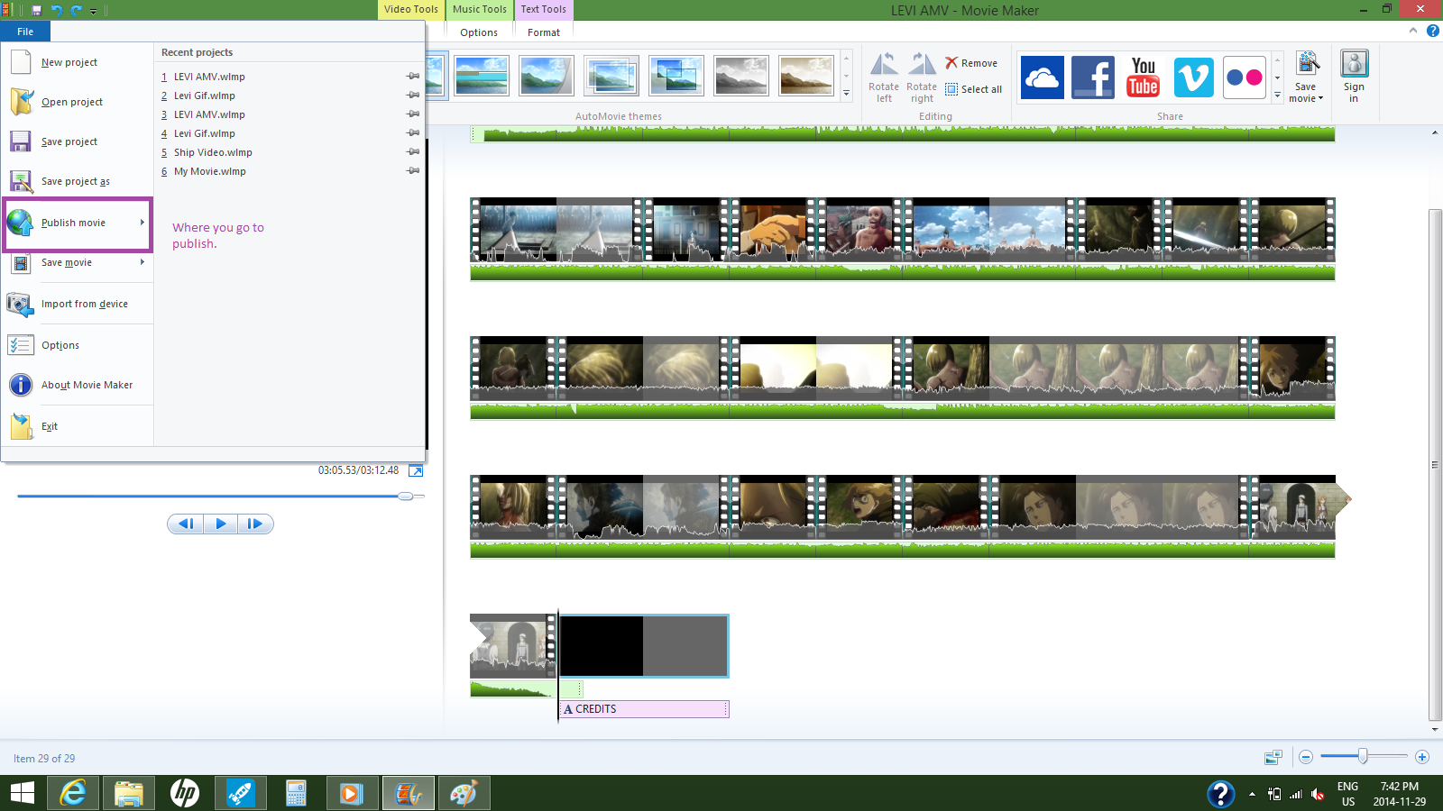Click the Exit icon in File menu

21,426
